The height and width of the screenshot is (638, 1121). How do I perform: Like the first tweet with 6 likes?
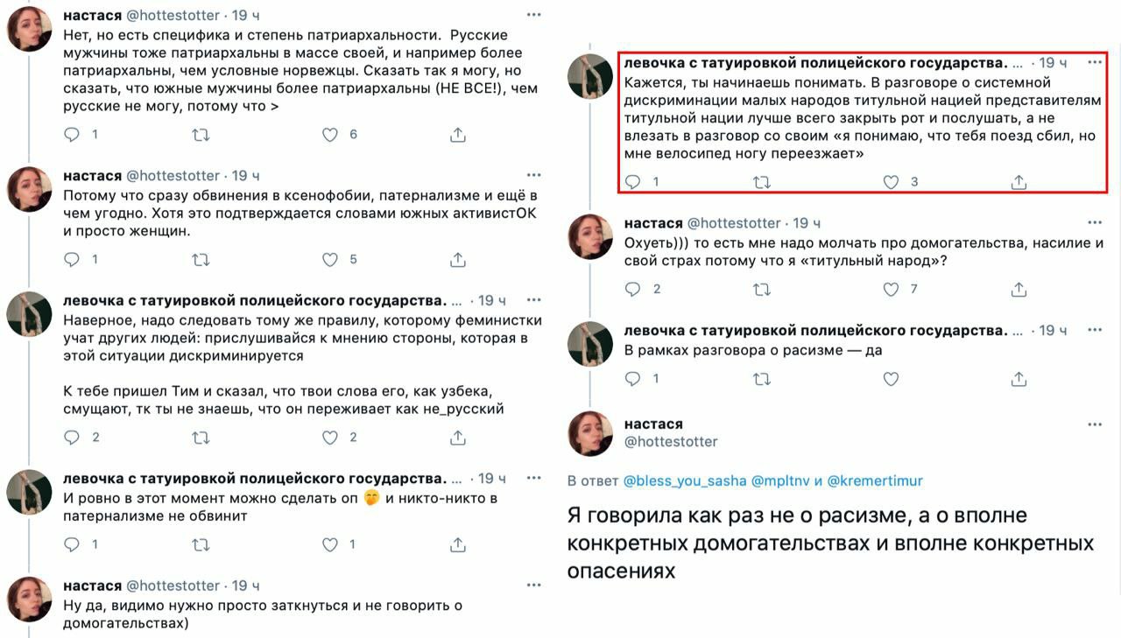330,135
